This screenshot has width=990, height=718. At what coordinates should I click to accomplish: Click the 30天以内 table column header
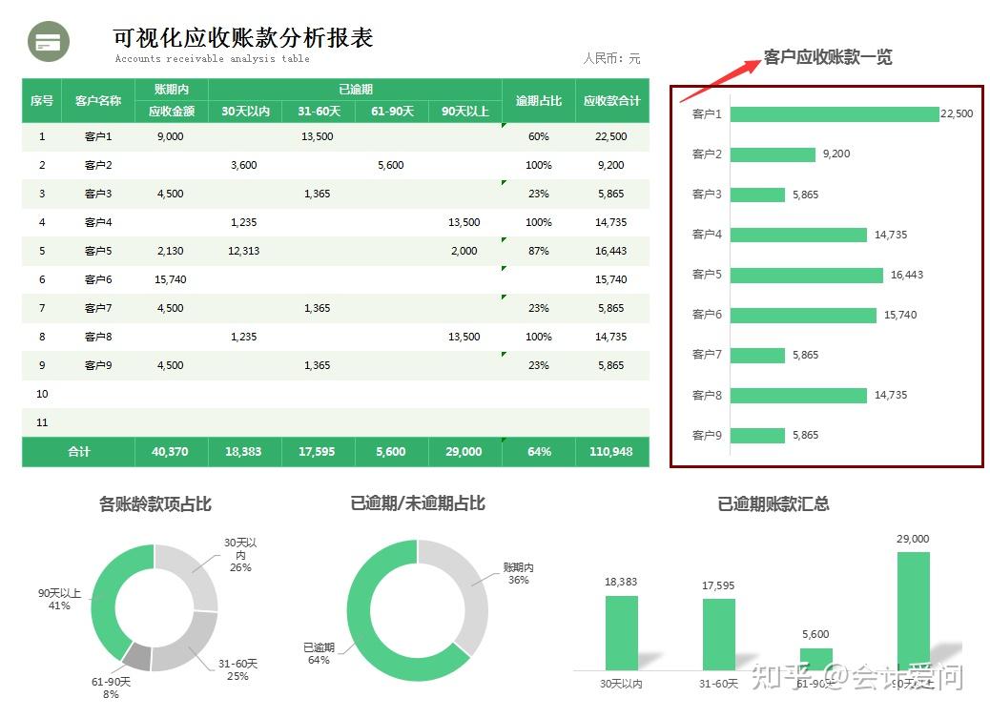point(245,112)
